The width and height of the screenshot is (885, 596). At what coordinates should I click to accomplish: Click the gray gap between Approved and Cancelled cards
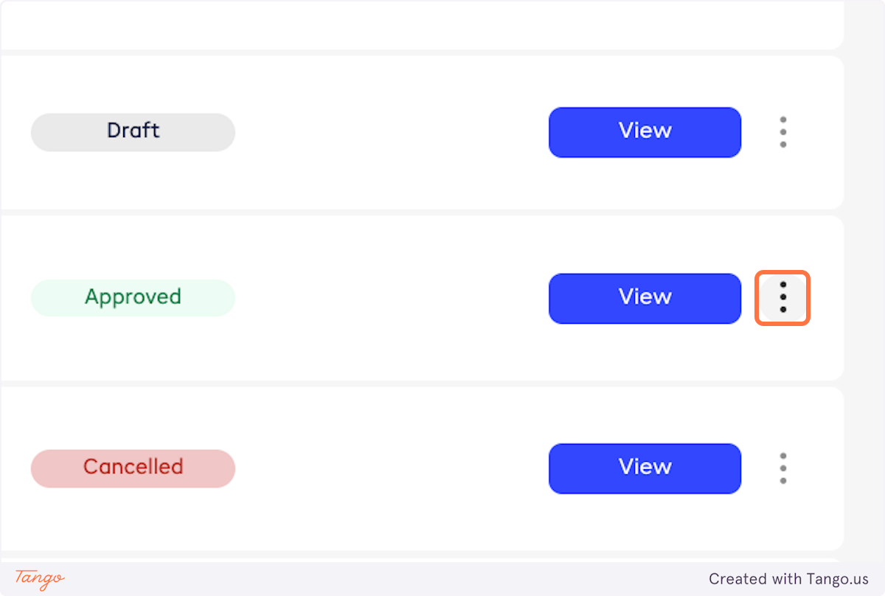(420, 384)
